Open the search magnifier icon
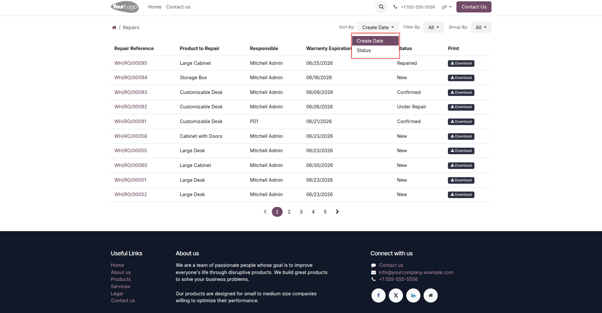 (381, 7)
